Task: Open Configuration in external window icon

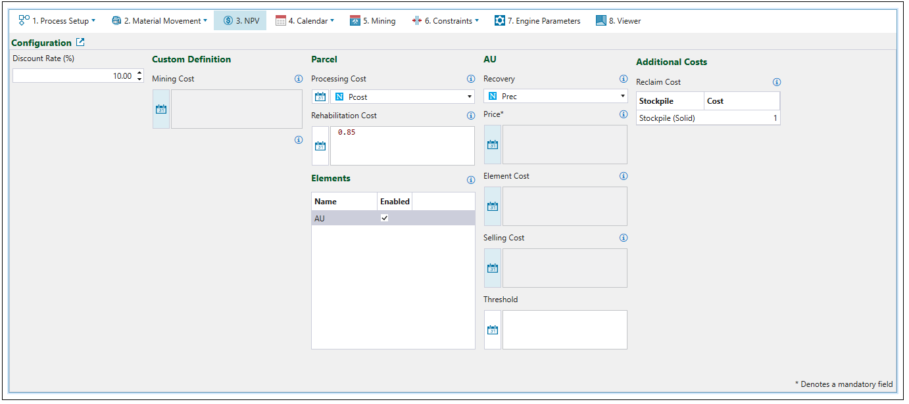Action: pos(80,43)
